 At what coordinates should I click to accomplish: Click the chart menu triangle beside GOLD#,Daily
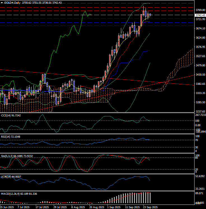tap(2, 3)
